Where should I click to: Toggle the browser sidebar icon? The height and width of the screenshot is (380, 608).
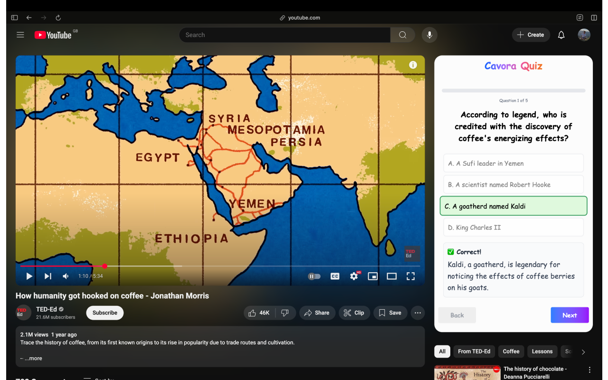14,18
